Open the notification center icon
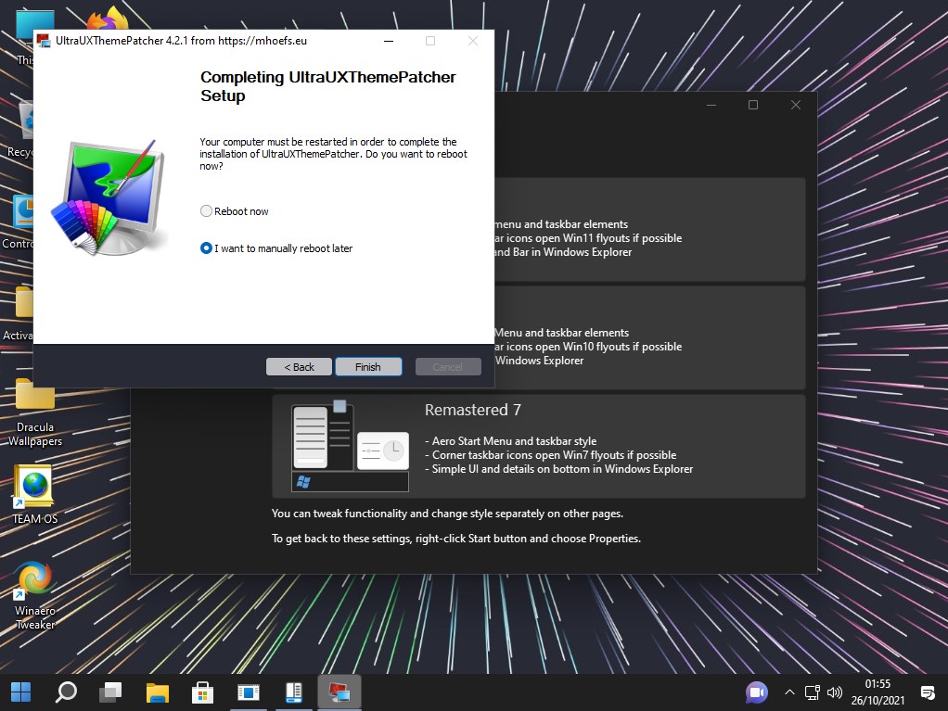This screenshot has width=948, height=711. click(928, 692)
